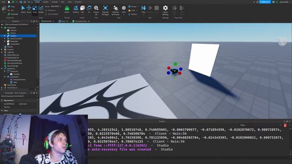Screen dimensions: 292x164
Task: Click the Group button
Action: tap(132, 6)
